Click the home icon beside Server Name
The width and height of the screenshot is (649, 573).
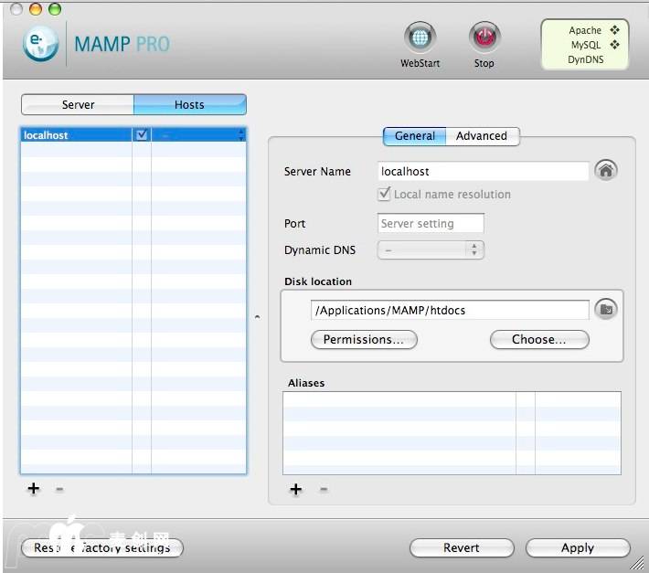606,170
